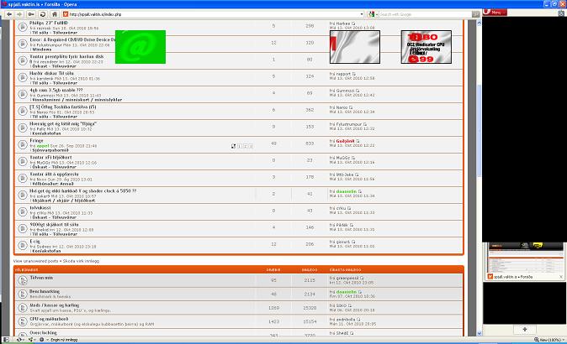Screen dimensions: 567x344
Task: Click the Benchmarking forum folder icon
Action: [x=21, y=294]
